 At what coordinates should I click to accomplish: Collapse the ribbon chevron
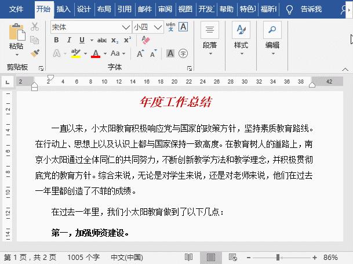pos(345,69)
